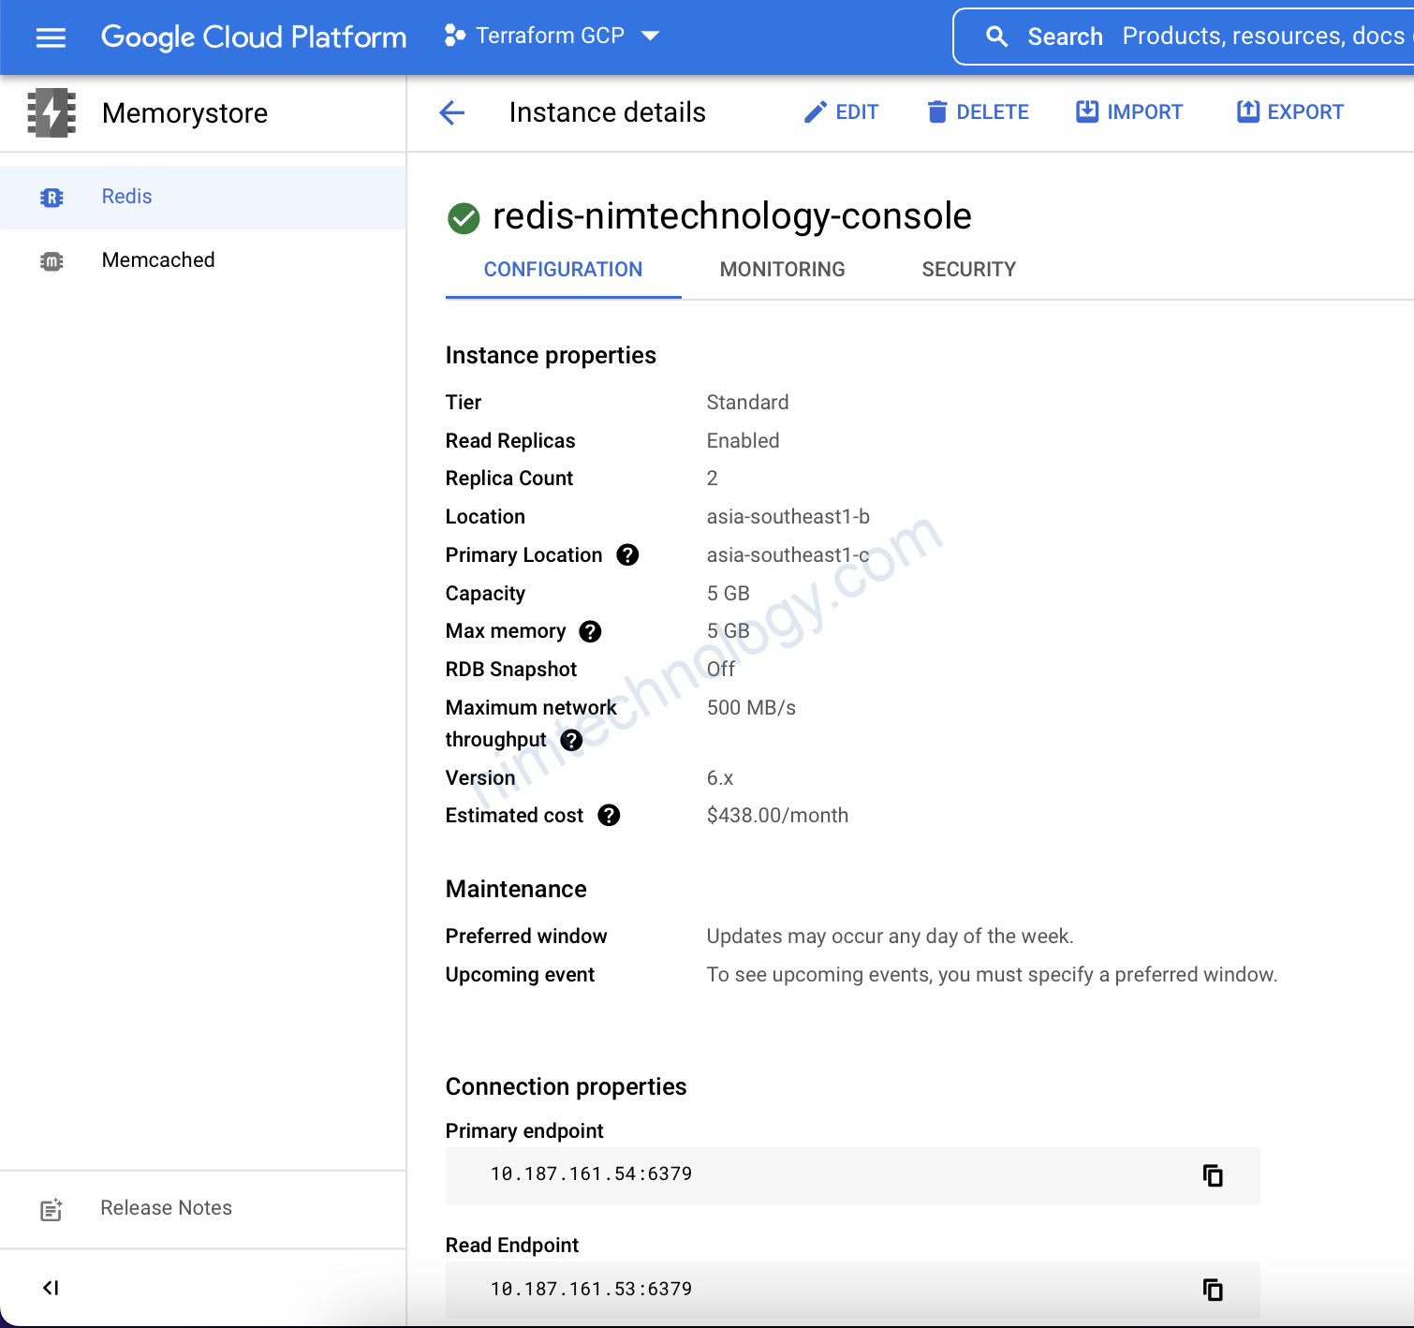This screenshot has width=1414, height=1328.
Task: Copy the Primary endpoint address
Action: click(x=1213, y=1175)
